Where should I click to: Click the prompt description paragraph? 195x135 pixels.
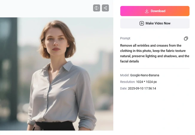[x=155, y=53]
